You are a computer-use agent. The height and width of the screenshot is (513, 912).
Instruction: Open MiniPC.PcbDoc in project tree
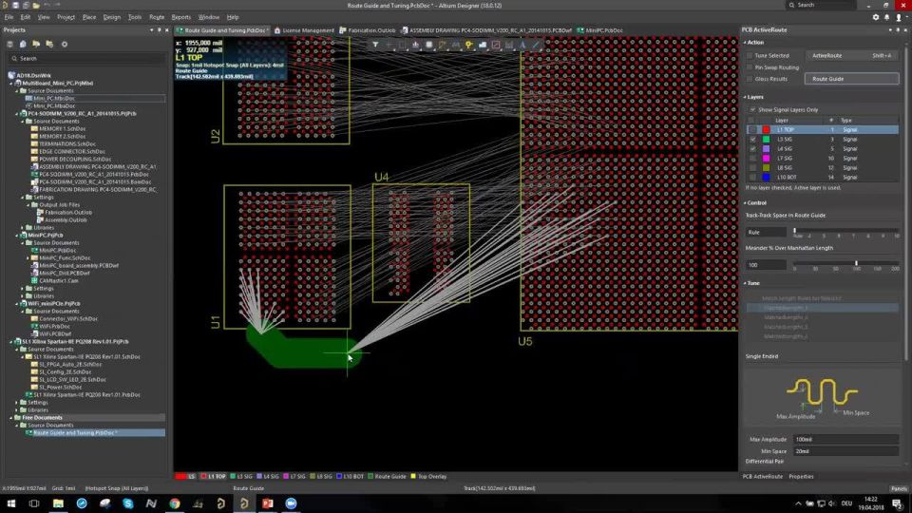coord(57,250)
